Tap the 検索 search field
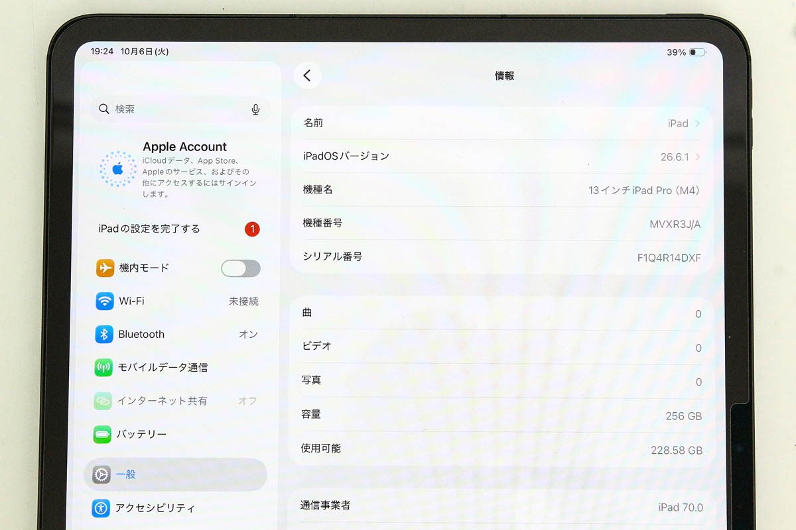796x530 pixels. (x=180, y=109)
